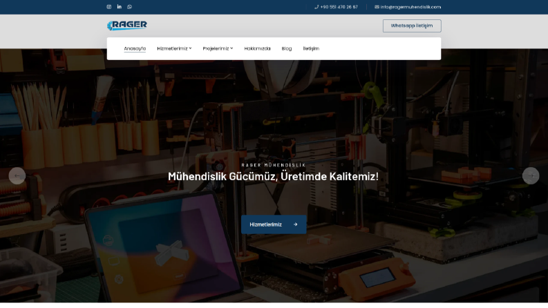Expand the Projelerimiz menu chevron

coord(232,48)
